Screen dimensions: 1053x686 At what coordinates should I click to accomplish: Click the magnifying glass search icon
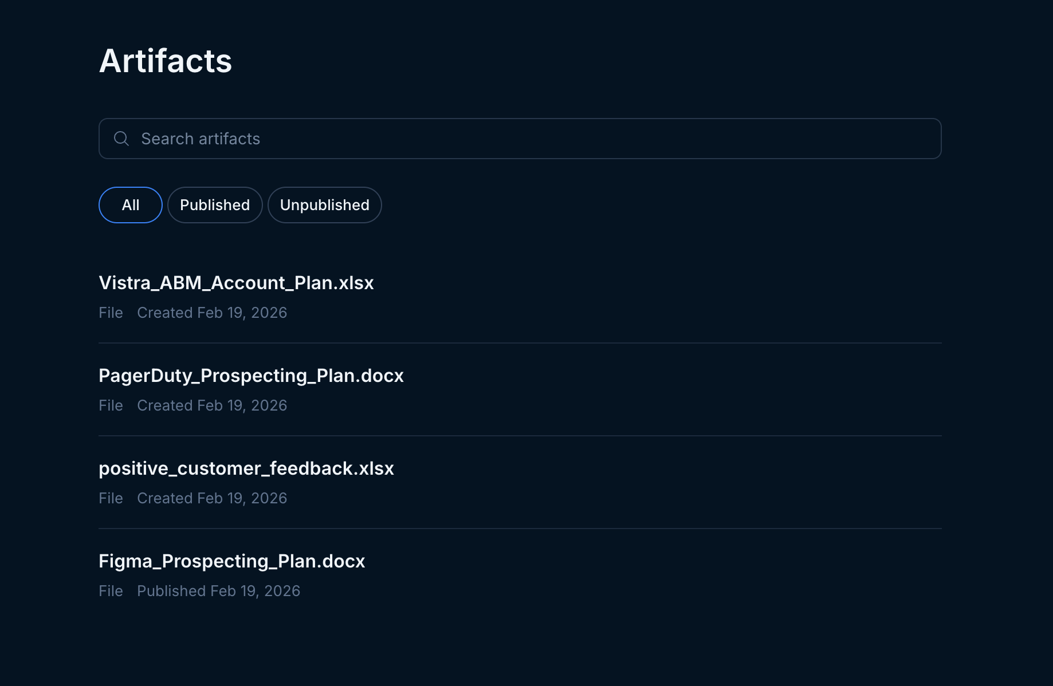point(121,139)
